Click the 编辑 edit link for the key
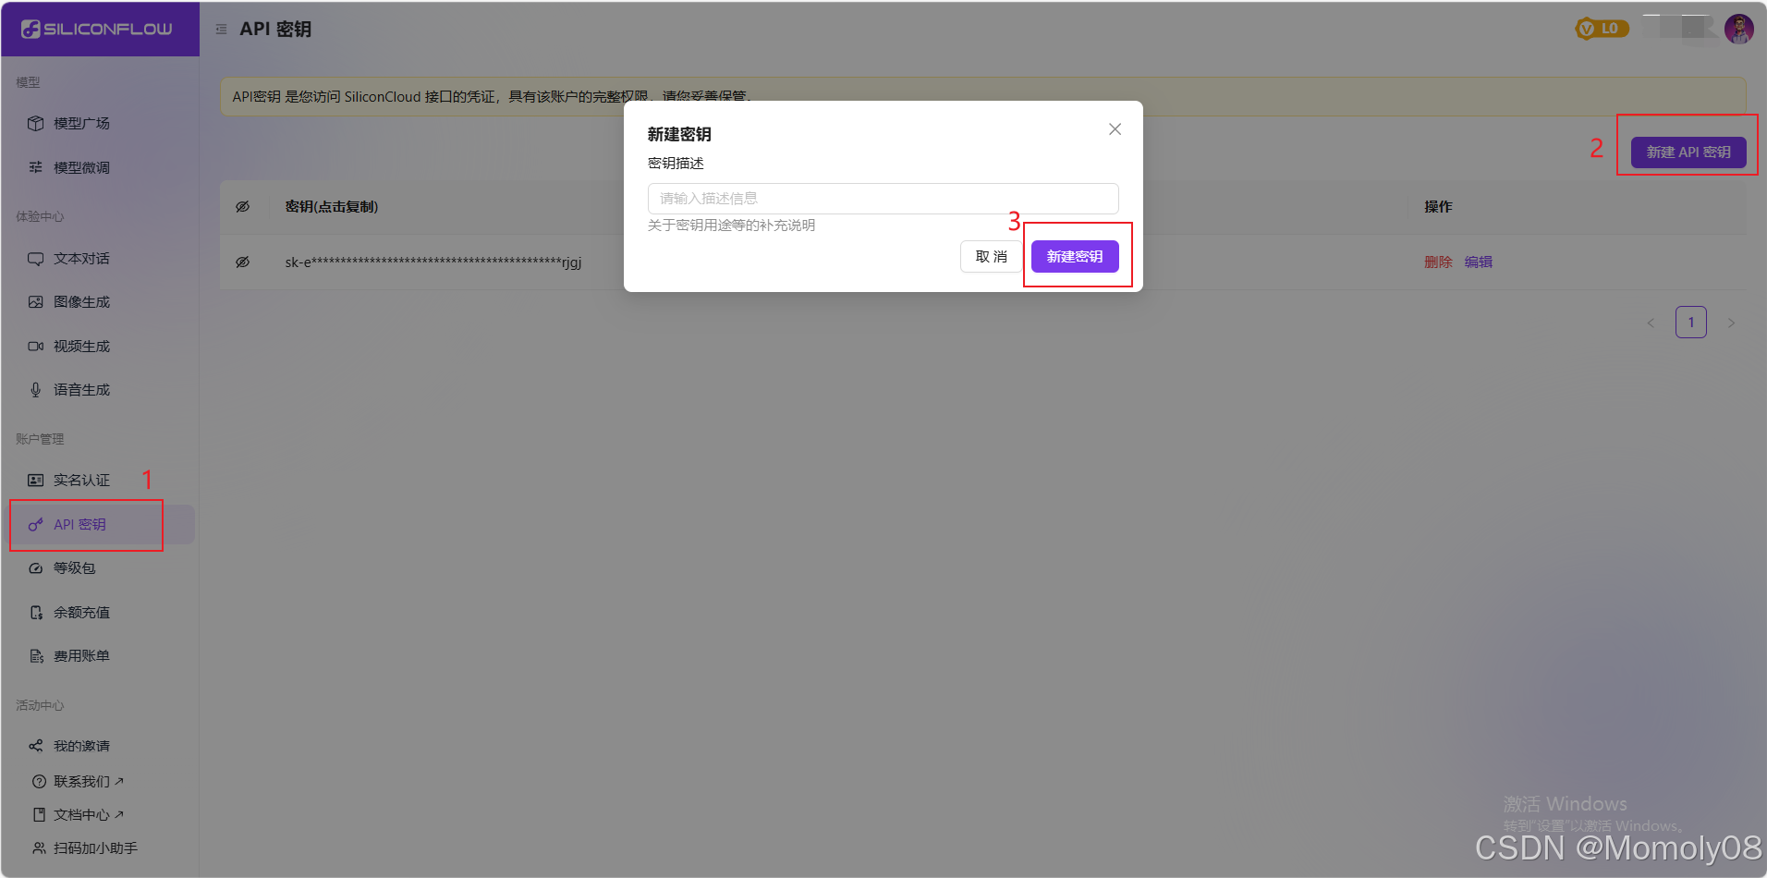 point(1478,262)
